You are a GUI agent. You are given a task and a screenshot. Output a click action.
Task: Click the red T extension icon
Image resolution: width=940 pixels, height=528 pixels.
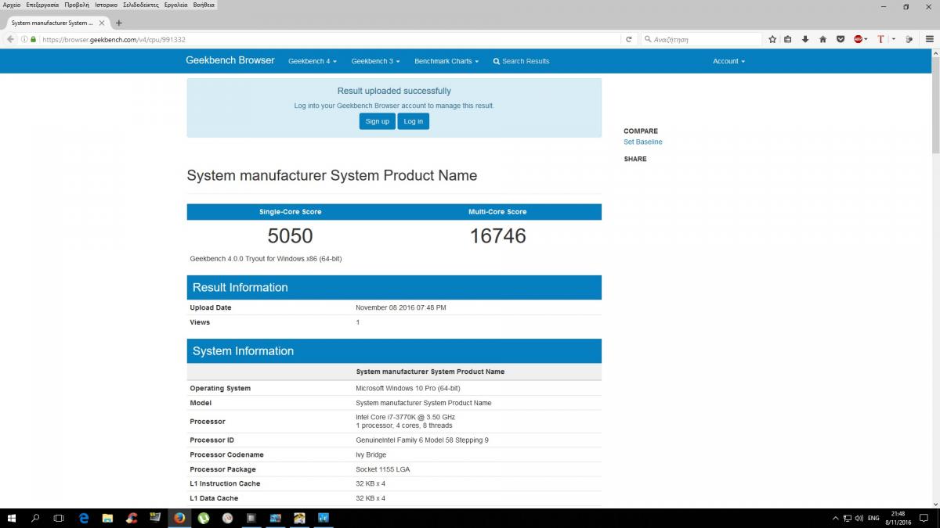click(x=880, y=39)
